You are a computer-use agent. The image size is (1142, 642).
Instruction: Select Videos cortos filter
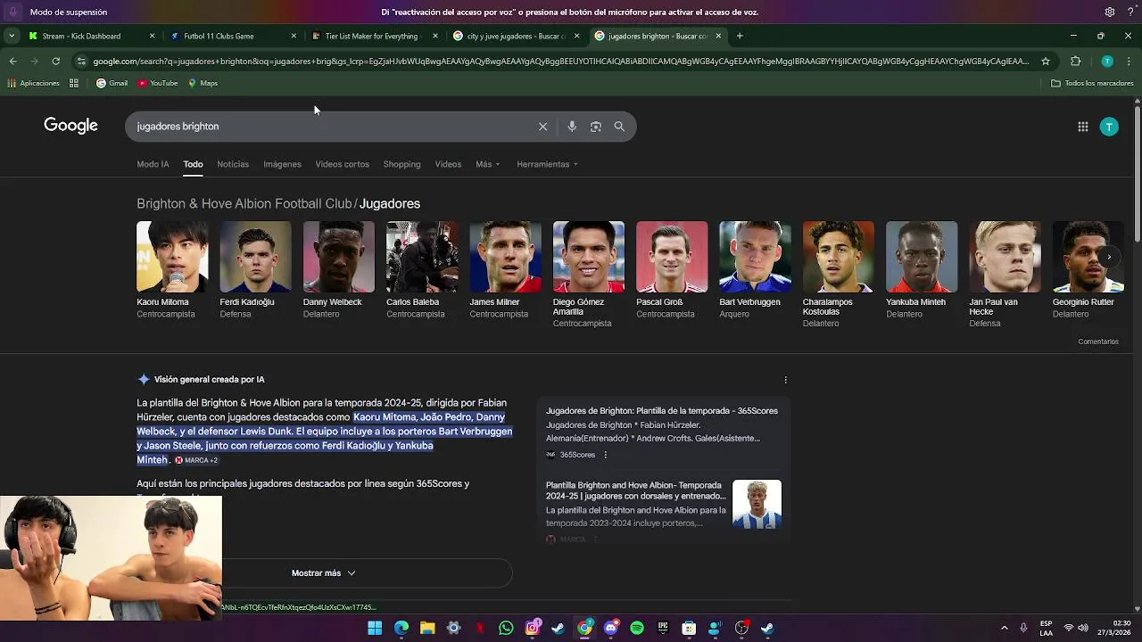pos(342,164)
